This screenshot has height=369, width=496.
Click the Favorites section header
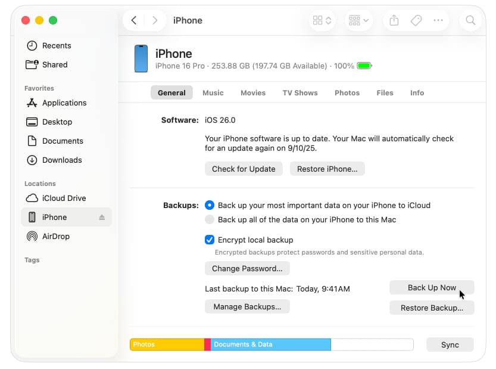tap(39, 88)
